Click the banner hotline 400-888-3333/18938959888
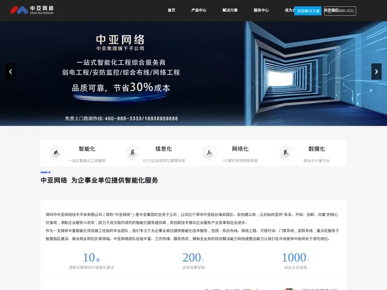 [141, 119]
